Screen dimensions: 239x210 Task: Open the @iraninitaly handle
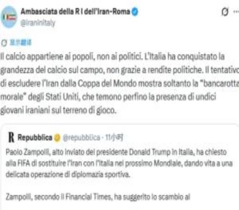click(38, 23)
